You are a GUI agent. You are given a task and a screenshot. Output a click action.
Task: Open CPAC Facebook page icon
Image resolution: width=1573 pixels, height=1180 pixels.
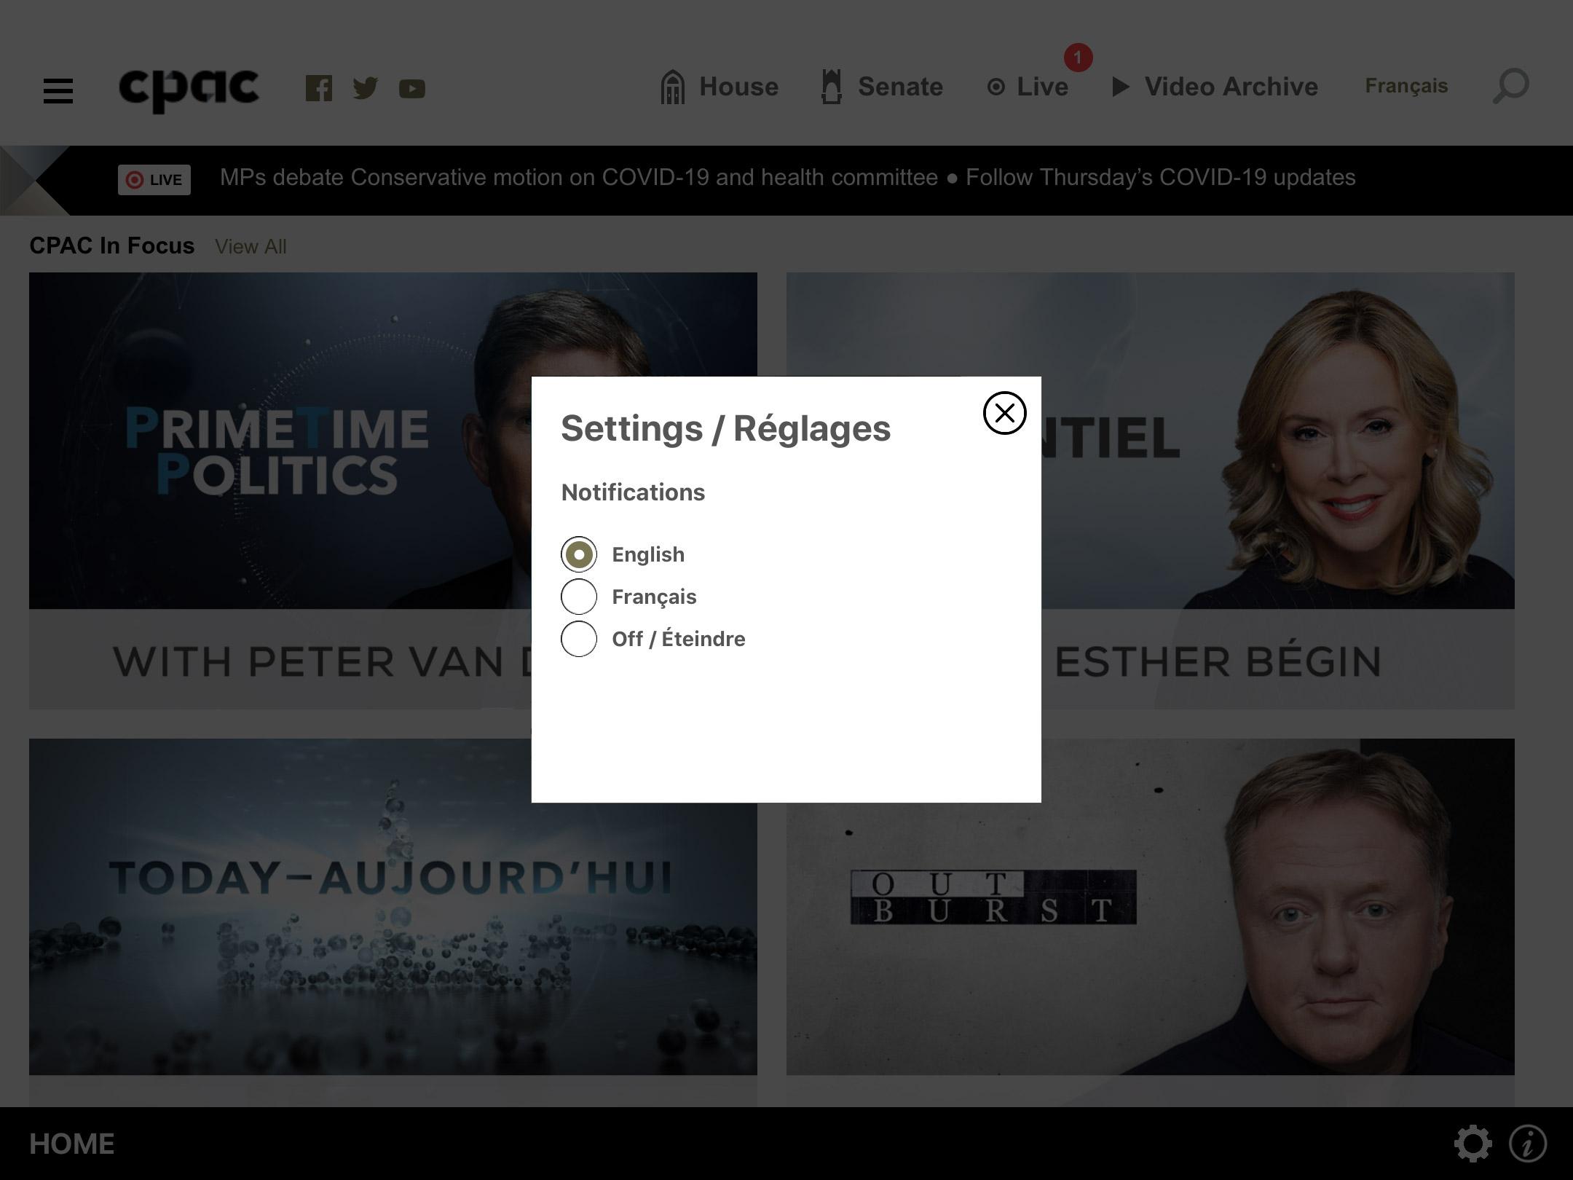coord(319,88)
